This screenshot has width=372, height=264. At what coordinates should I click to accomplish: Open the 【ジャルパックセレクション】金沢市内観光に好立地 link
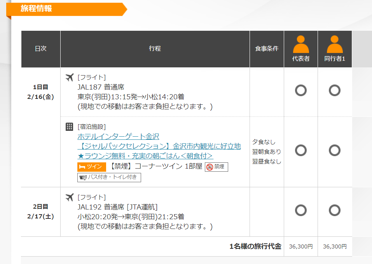coord(159,146)
